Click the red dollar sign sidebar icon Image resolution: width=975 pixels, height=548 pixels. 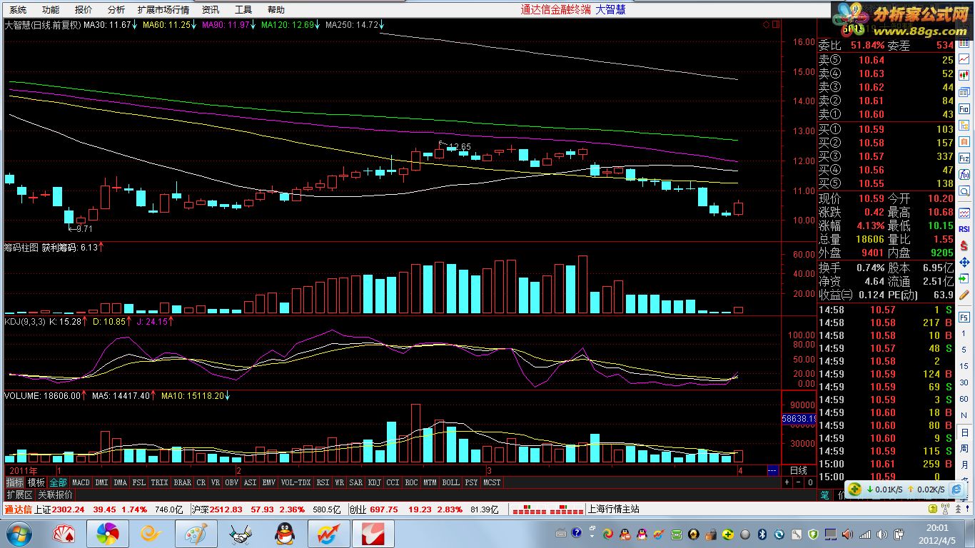pos(964,246)
